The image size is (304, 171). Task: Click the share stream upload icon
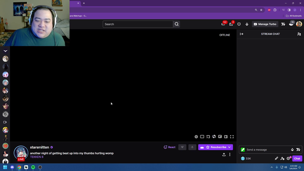(x=224, y=154)
